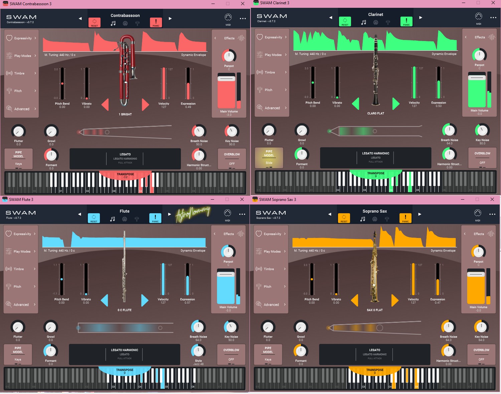Open Expressivity menu in Soprano Sax sidebar
Image resolution: width=501 pixels, height=394 pixels.
tap(271, 234)
